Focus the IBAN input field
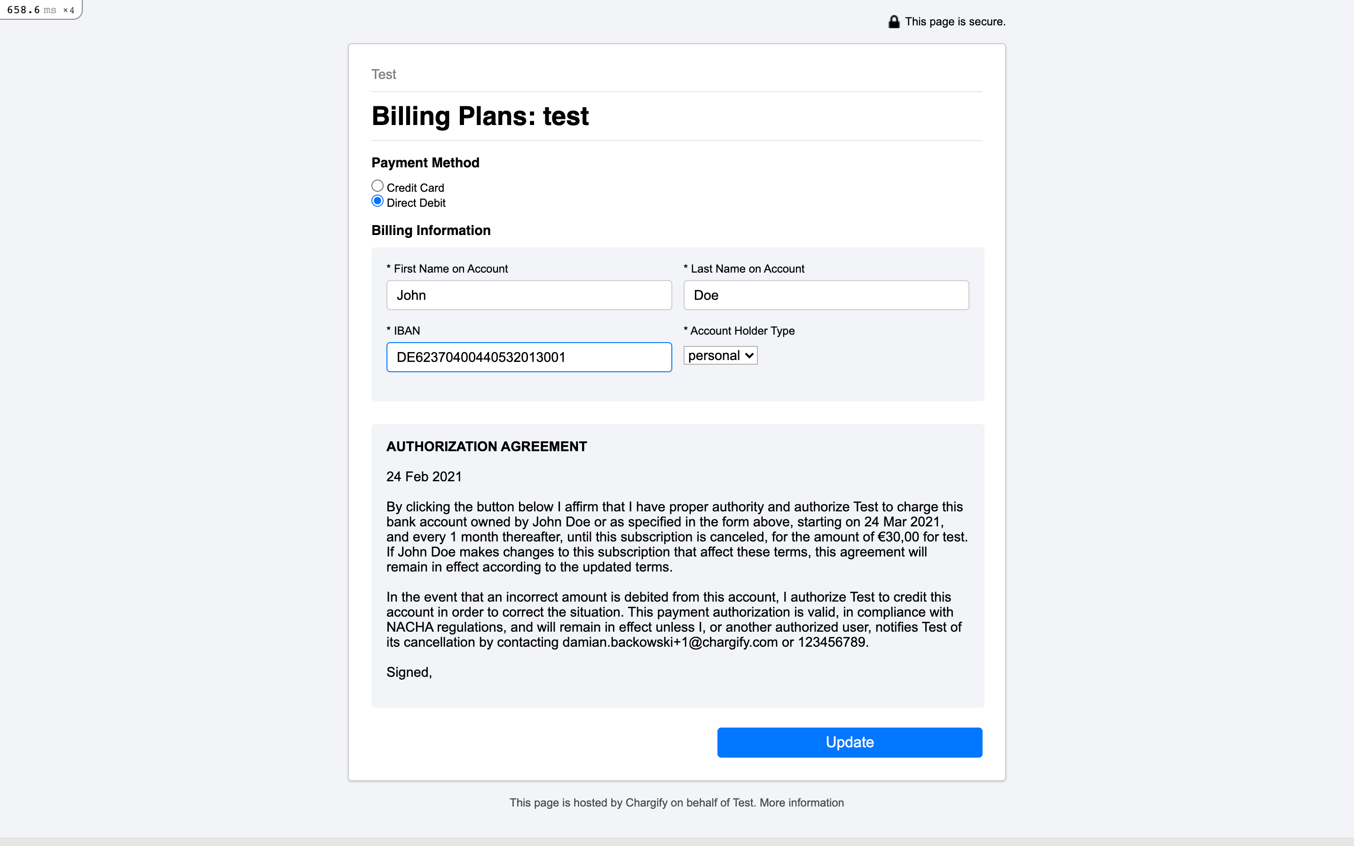1354x846 pixels. [529, 357]
